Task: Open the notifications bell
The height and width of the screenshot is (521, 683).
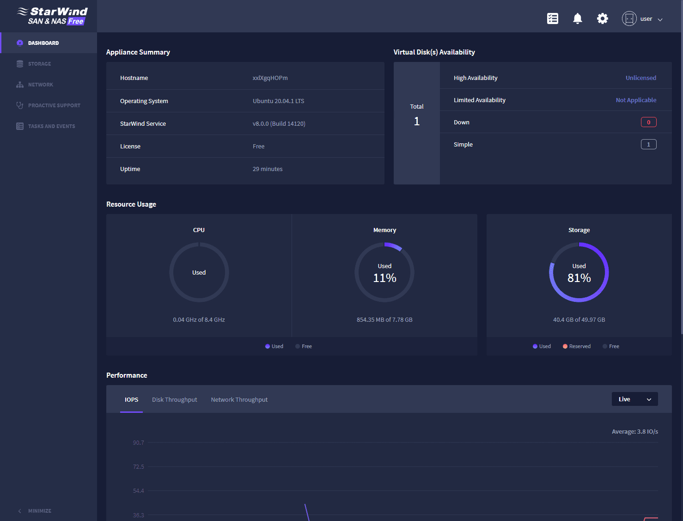Action: (577, 18)
